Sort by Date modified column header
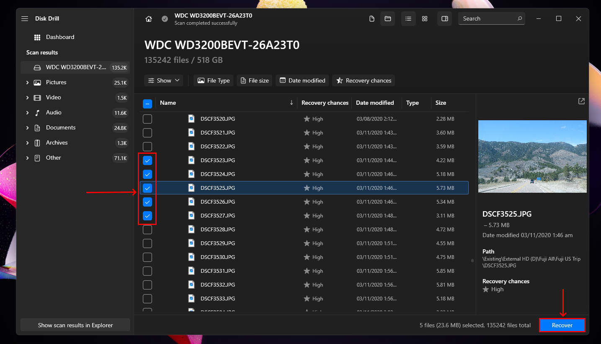601x344 pixels. (x=375, y=103)
